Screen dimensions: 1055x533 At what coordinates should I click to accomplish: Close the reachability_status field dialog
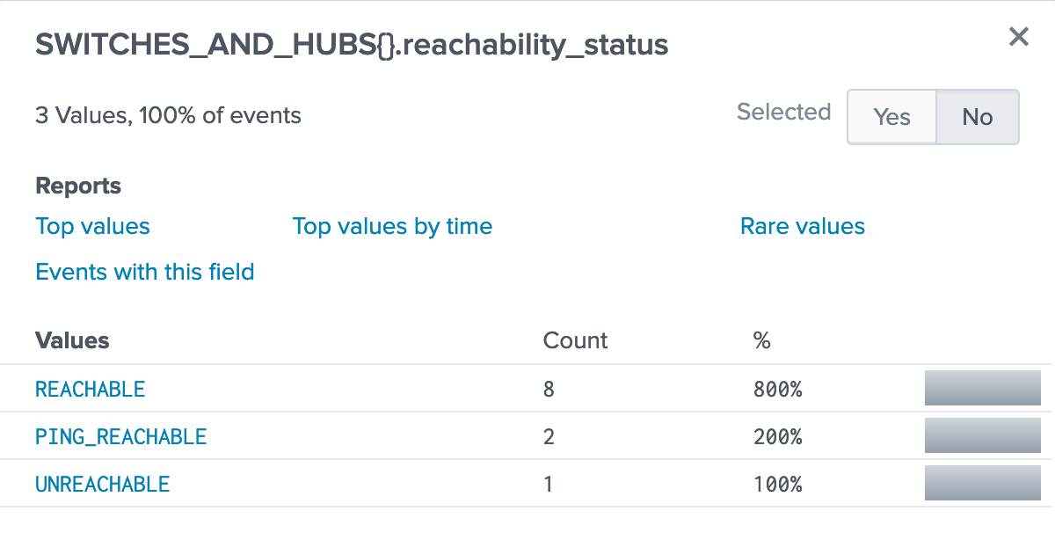click(1018, 37)
